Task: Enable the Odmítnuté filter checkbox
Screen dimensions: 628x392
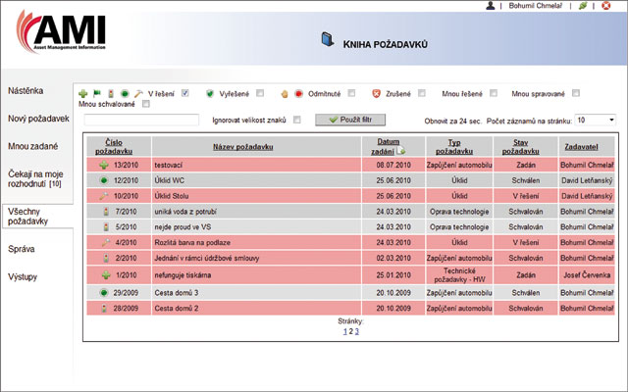Action: 351,93
